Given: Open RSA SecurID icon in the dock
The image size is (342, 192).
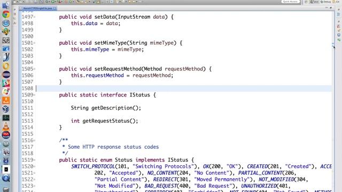Looking at the screenshot, I should tap(6, 135).
